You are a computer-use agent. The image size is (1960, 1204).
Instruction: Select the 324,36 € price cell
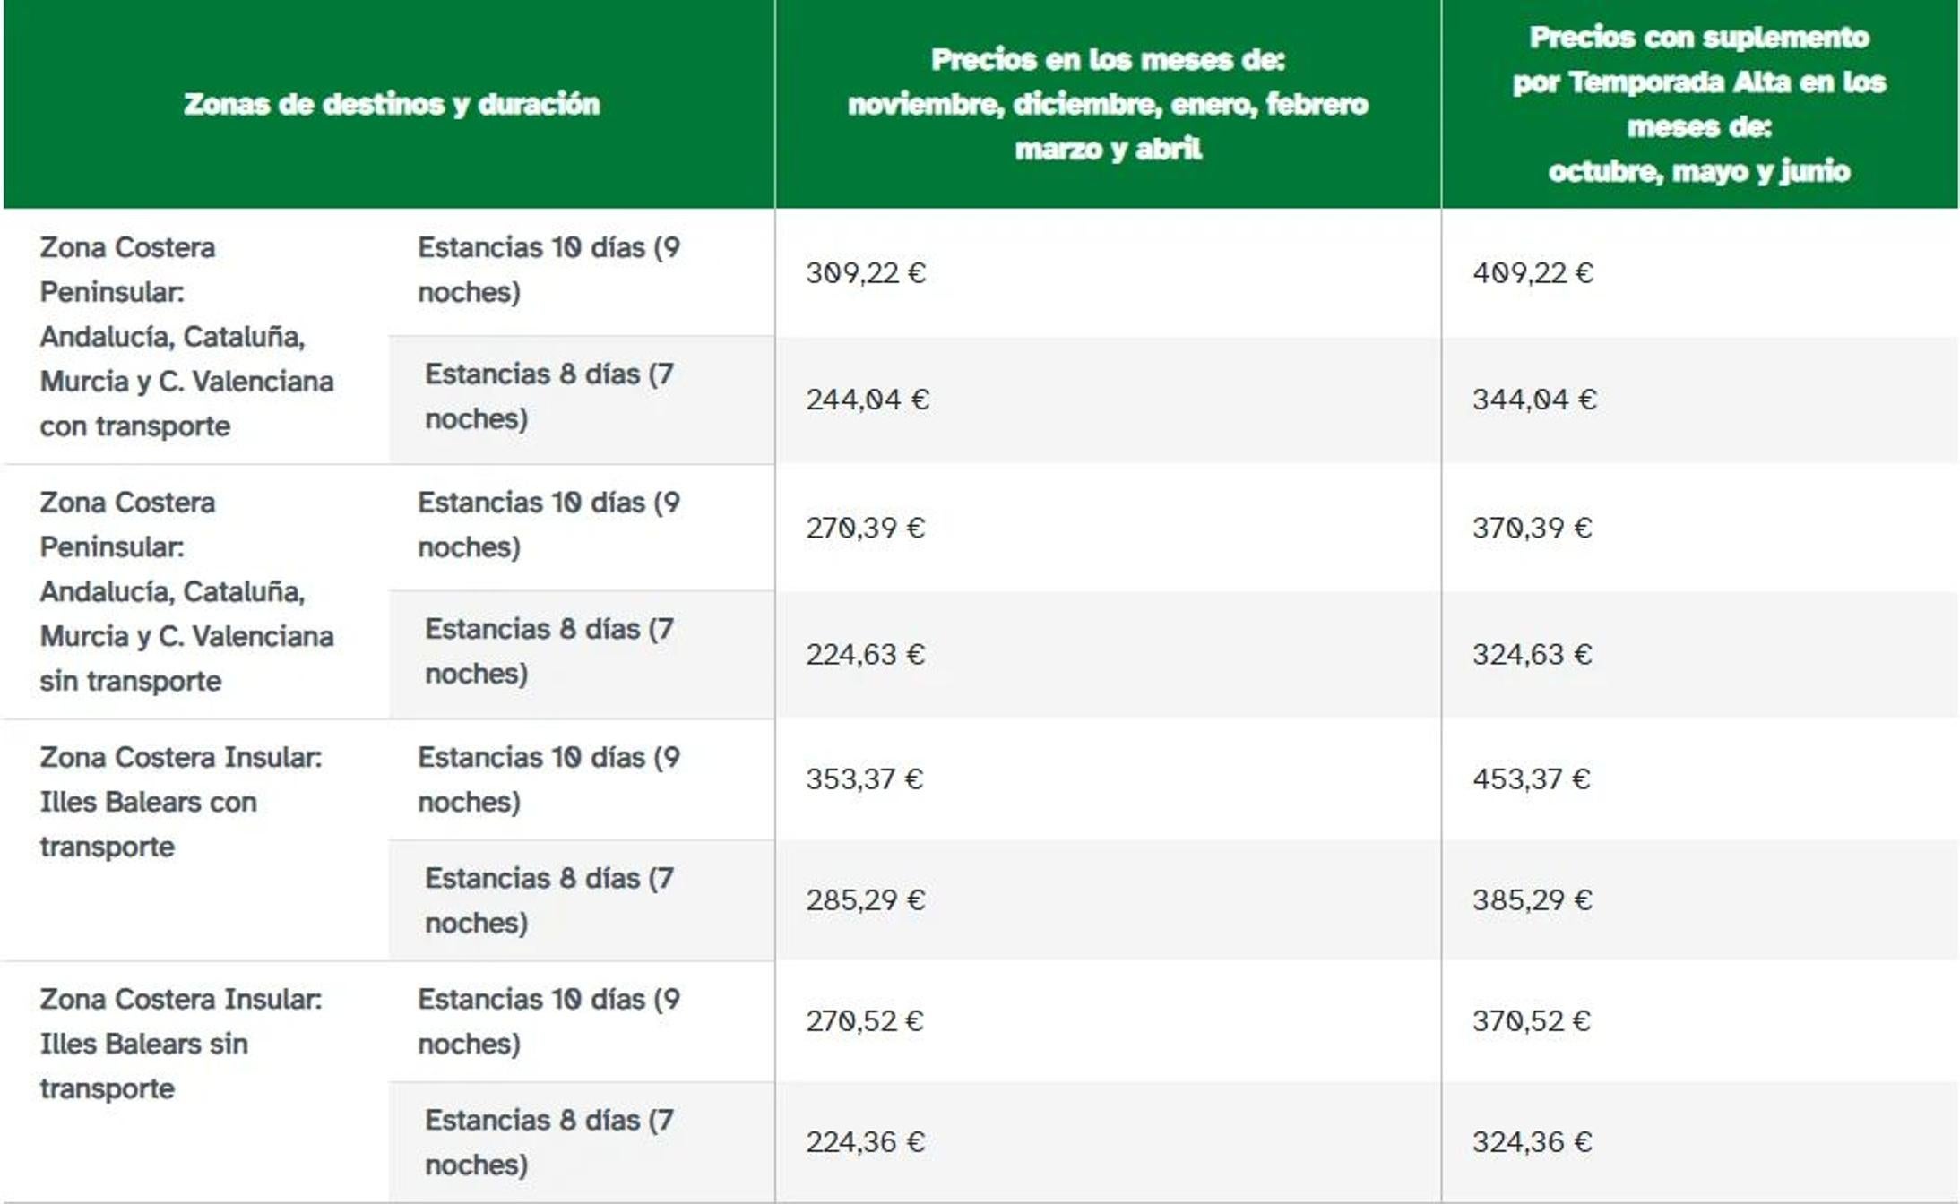(1533, 1142)
